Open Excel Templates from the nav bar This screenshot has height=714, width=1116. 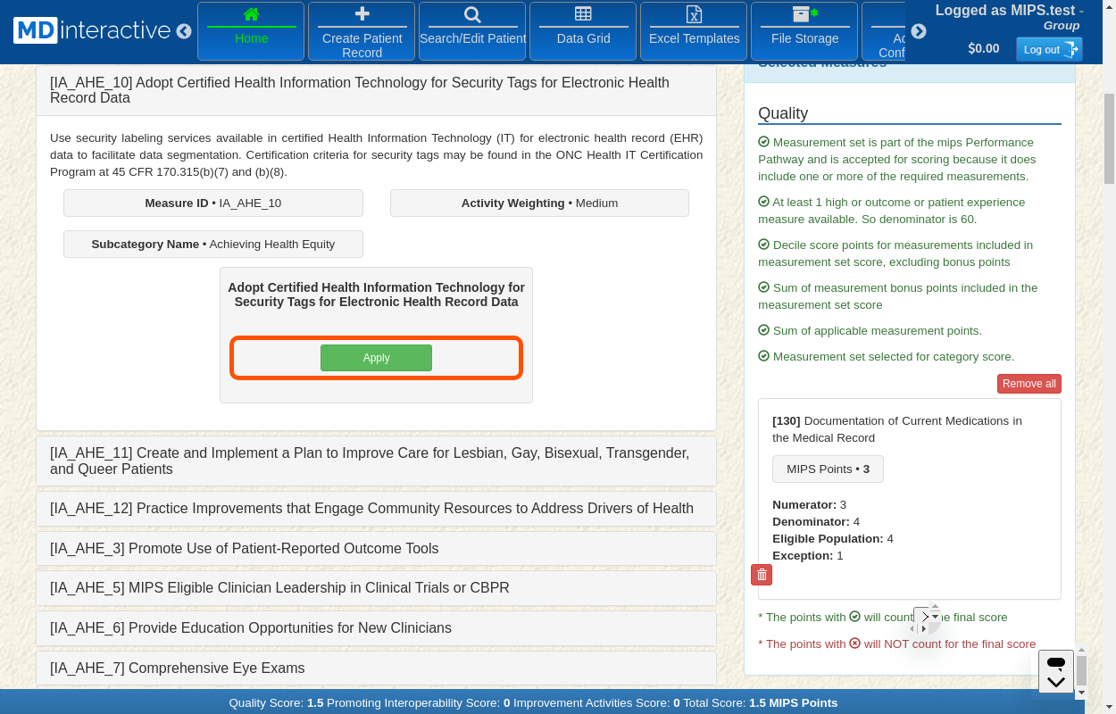694,30
